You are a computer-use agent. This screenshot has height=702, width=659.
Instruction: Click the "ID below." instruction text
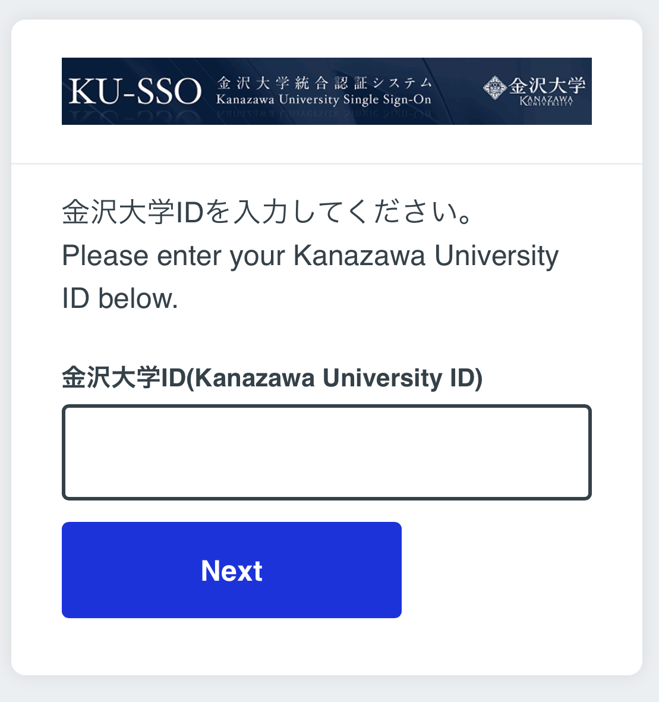pos(120,298)
